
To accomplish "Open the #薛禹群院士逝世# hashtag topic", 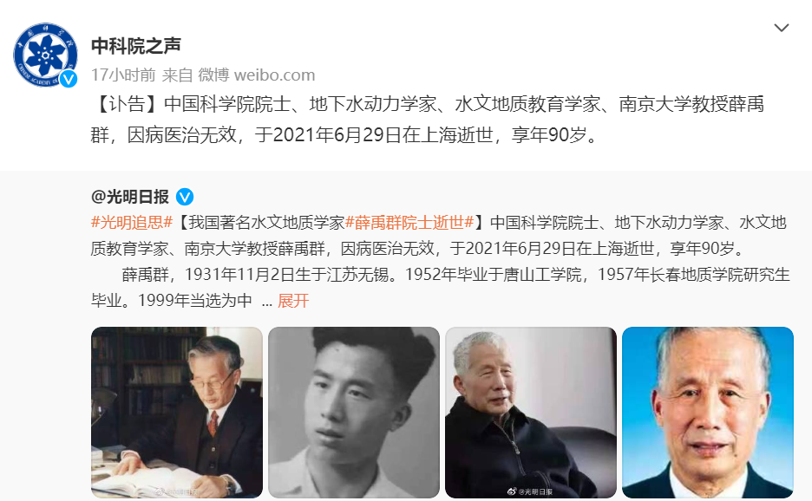I will (409, 223).
